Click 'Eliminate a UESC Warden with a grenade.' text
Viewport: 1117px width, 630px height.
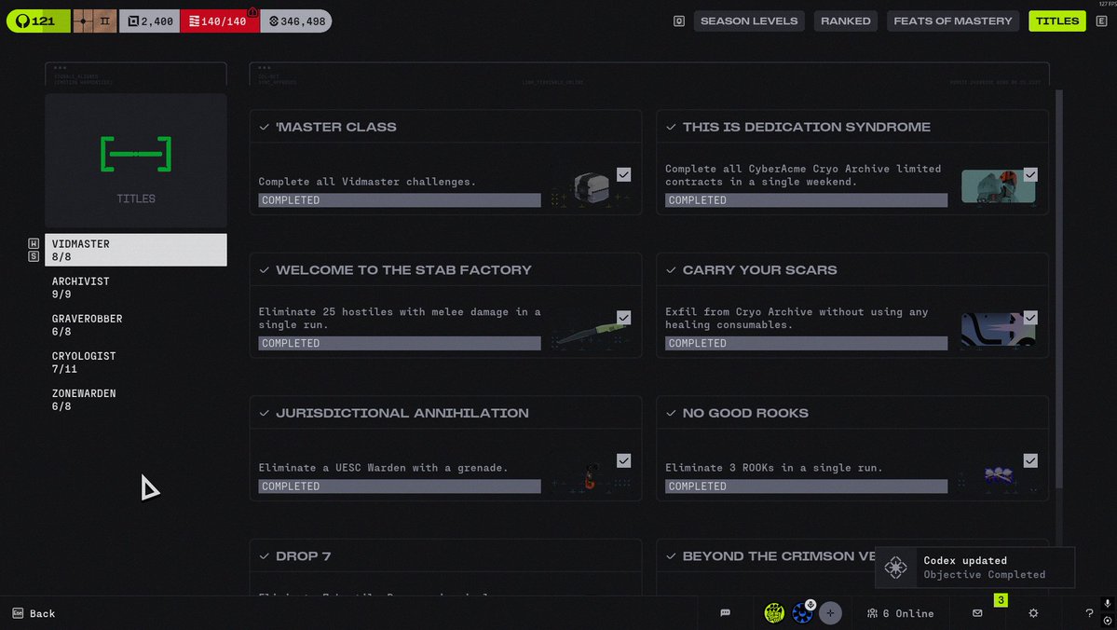click(x=383, y=468)
